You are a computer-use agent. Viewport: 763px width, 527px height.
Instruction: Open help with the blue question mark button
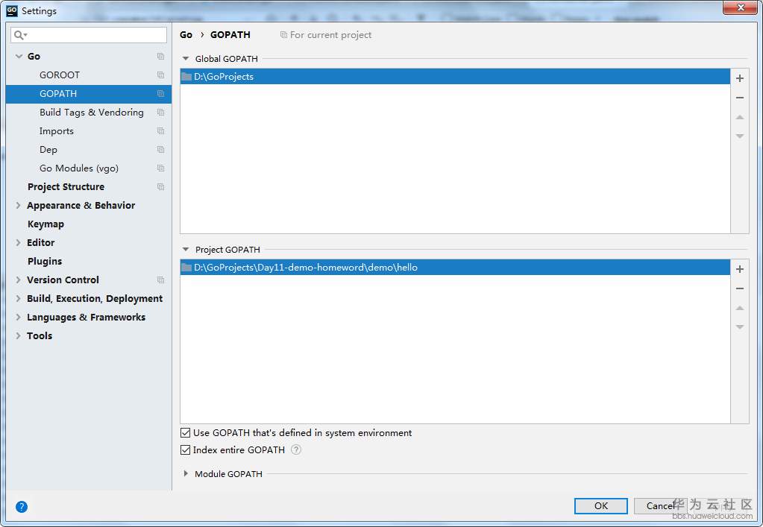point(22,507)
